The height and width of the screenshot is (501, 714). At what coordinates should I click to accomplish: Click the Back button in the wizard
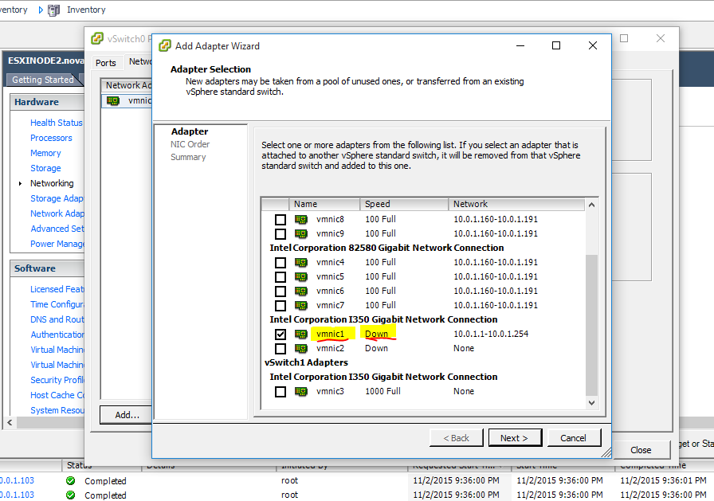[457, 438]
